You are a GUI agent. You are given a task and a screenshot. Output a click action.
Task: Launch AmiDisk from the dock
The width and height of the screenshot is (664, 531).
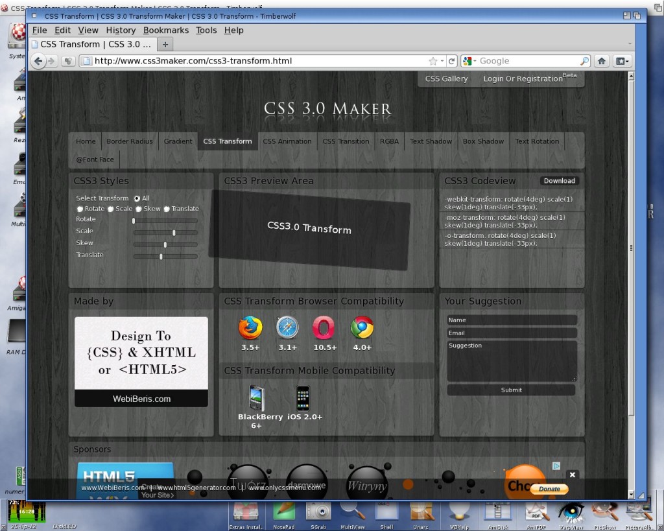(x=497, y=514)
